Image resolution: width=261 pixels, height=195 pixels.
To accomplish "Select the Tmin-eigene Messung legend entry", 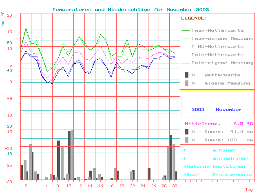I will point(222,63).
